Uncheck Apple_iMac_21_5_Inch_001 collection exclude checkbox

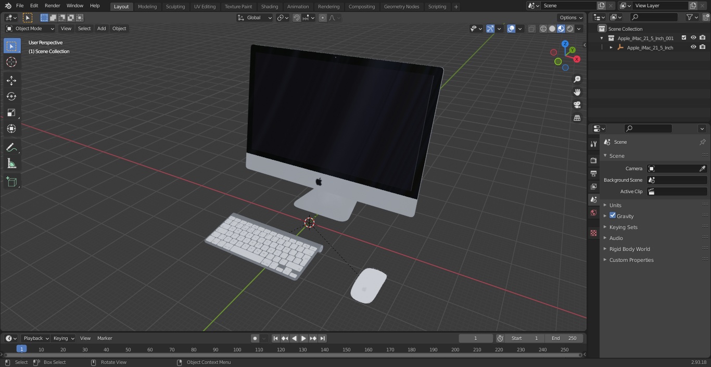(684, 38)
